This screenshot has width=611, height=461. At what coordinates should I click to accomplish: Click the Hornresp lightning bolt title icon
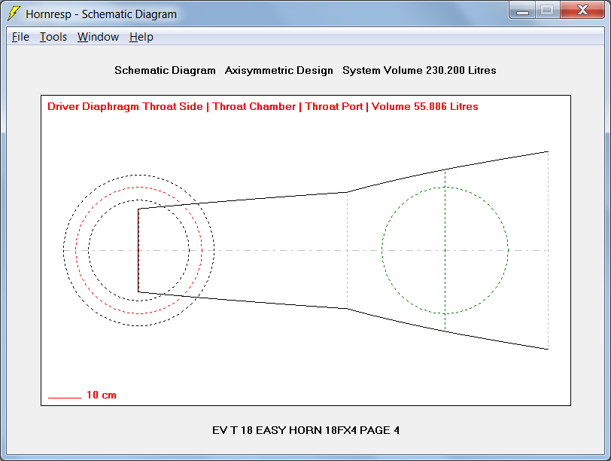(x=14, y=14)
